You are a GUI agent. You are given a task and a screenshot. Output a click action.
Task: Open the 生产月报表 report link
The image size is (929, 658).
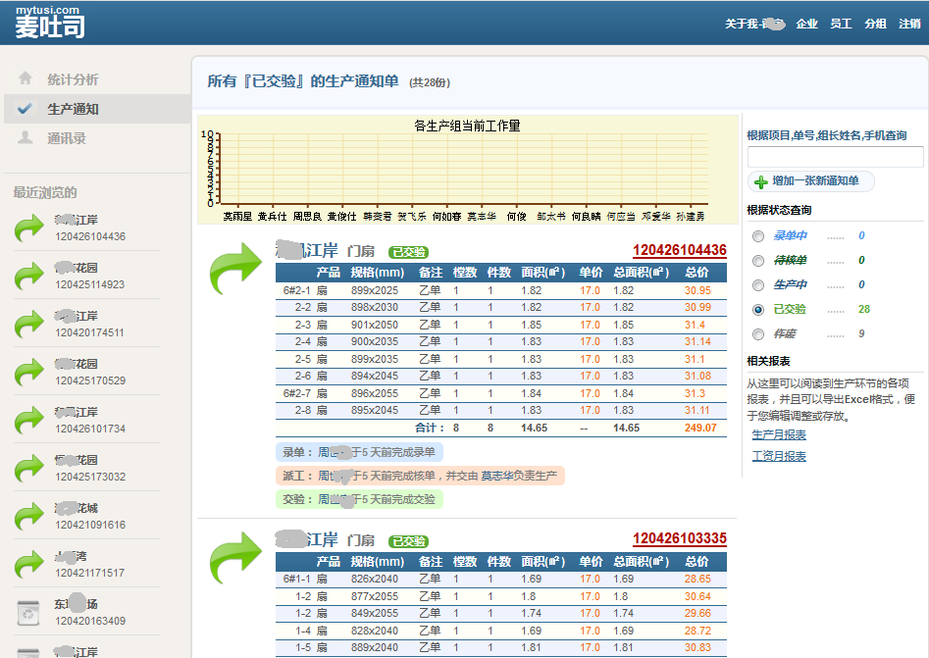point(779,435)
